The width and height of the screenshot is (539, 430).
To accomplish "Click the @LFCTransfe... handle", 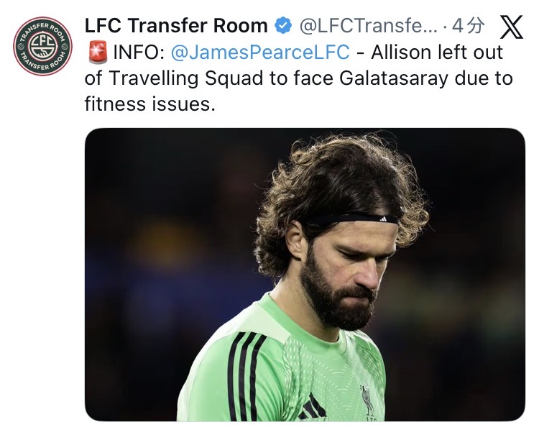I will tap(367, 27).
